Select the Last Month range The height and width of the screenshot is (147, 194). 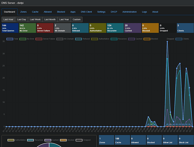click(x=50, y=20)
